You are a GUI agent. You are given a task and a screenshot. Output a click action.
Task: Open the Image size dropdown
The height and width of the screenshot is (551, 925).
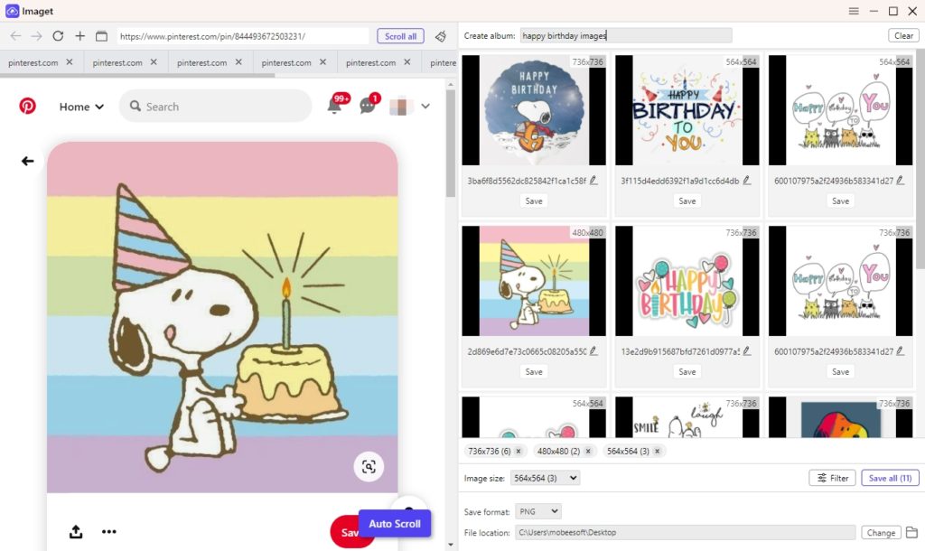pyautogui.click(x=545, y=478)
